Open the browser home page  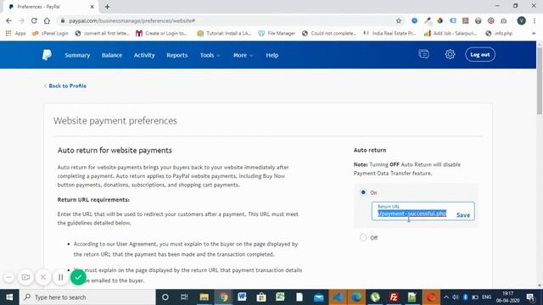[47, 20]
